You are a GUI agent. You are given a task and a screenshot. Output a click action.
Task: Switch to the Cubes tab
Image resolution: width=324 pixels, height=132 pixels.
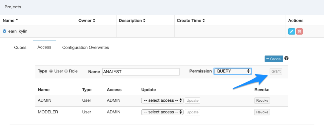click(20, 48)
